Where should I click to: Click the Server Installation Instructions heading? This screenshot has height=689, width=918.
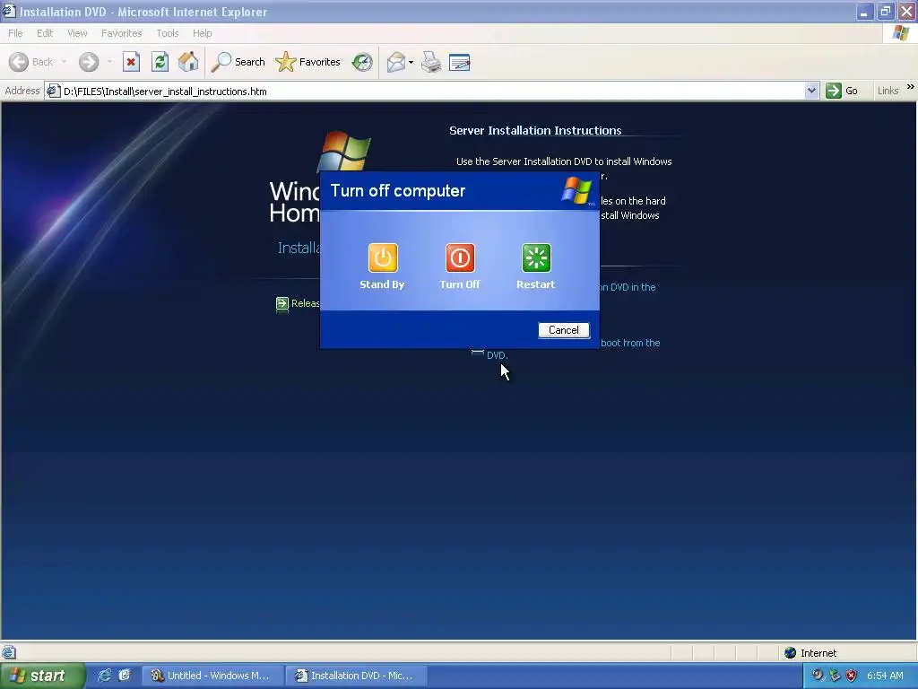coord(535,131)
